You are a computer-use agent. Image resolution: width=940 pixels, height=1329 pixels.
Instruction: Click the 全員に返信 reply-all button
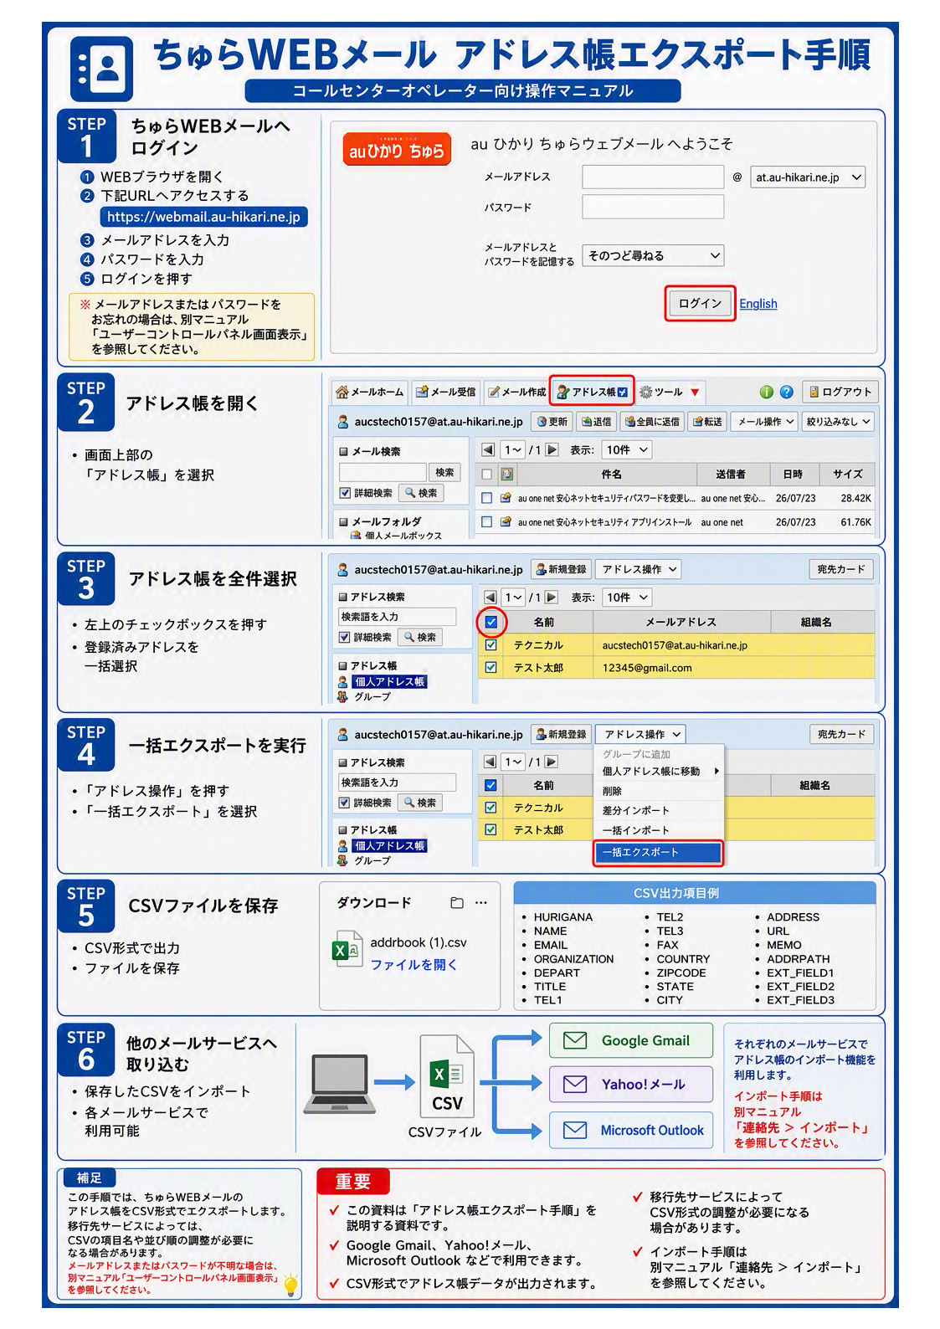tap(652, 422)
